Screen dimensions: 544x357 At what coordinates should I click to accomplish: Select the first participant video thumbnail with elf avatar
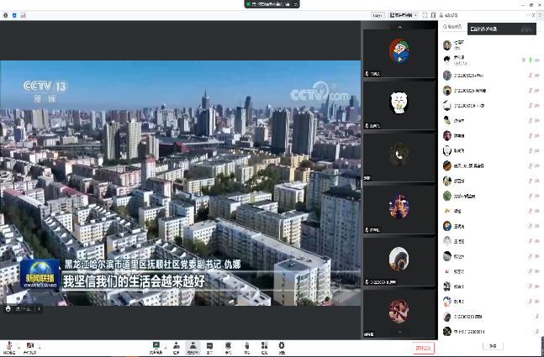coord(399,50)
